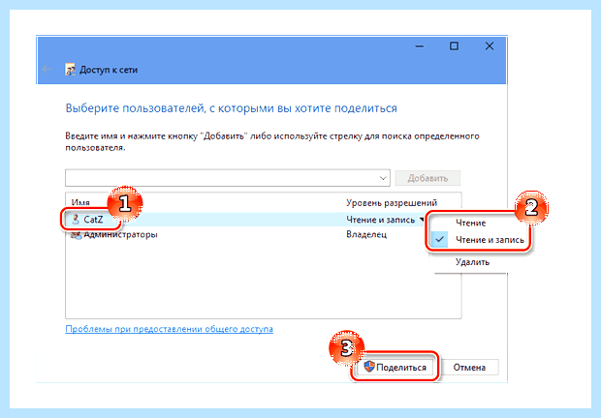Select Удалить from permission menu

tap(472, 262)
